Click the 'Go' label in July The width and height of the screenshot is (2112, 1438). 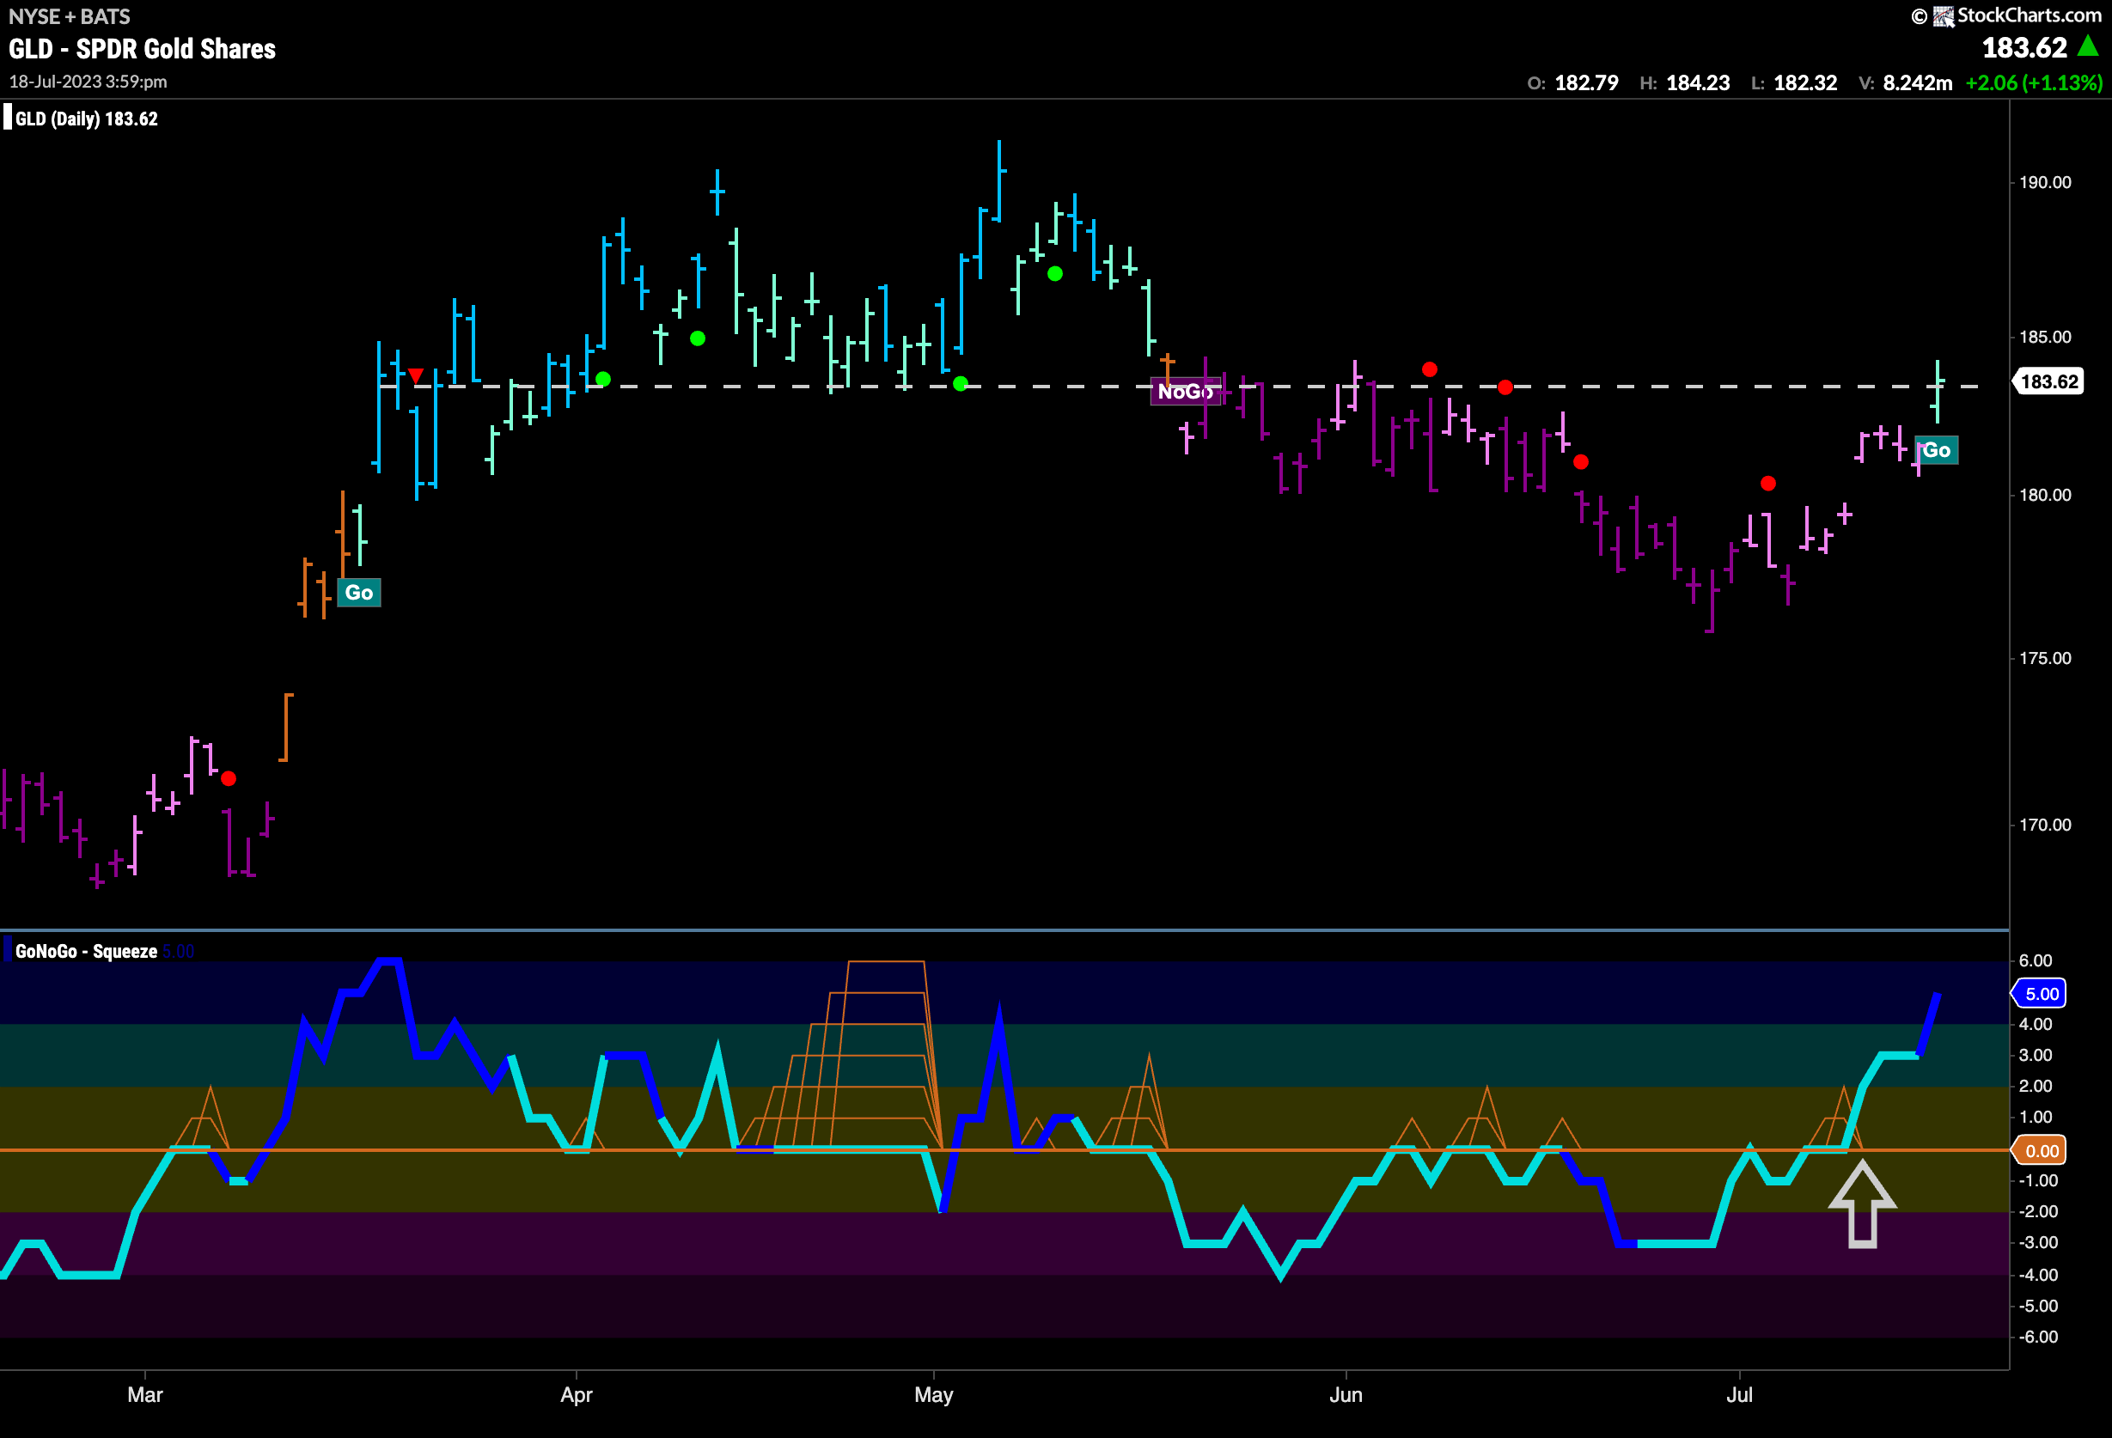[x=1937, y=449]
